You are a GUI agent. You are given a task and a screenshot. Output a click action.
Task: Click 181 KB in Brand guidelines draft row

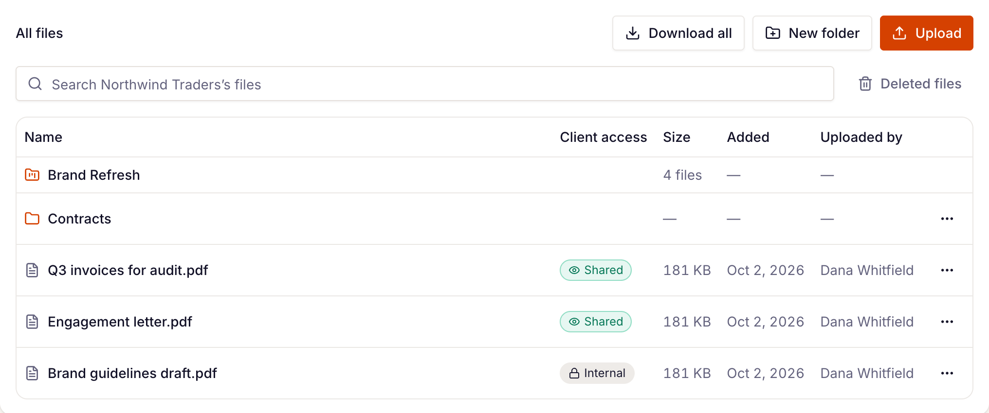687,373
